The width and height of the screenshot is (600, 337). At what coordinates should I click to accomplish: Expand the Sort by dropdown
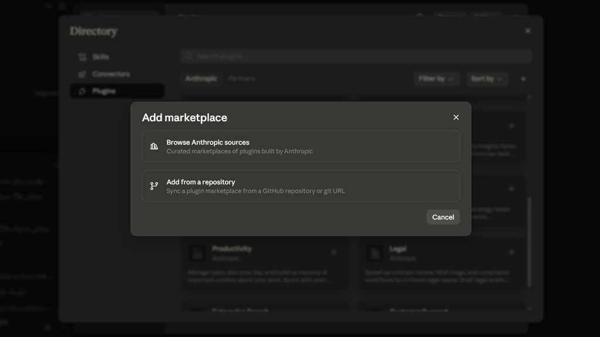tap(487, 79)
